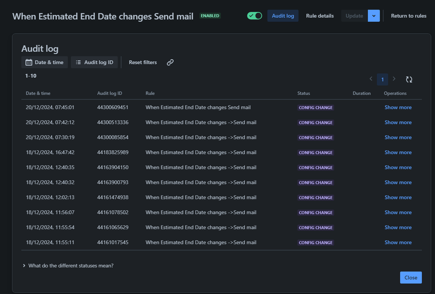
Task: Click the calendar icon in Date & time
Action: tap(29, 62)
